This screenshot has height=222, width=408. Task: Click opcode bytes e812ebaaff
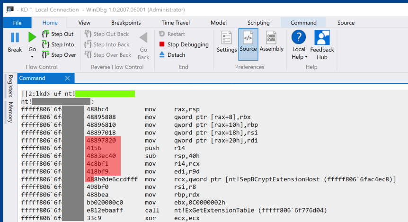(x=105, y=210)
